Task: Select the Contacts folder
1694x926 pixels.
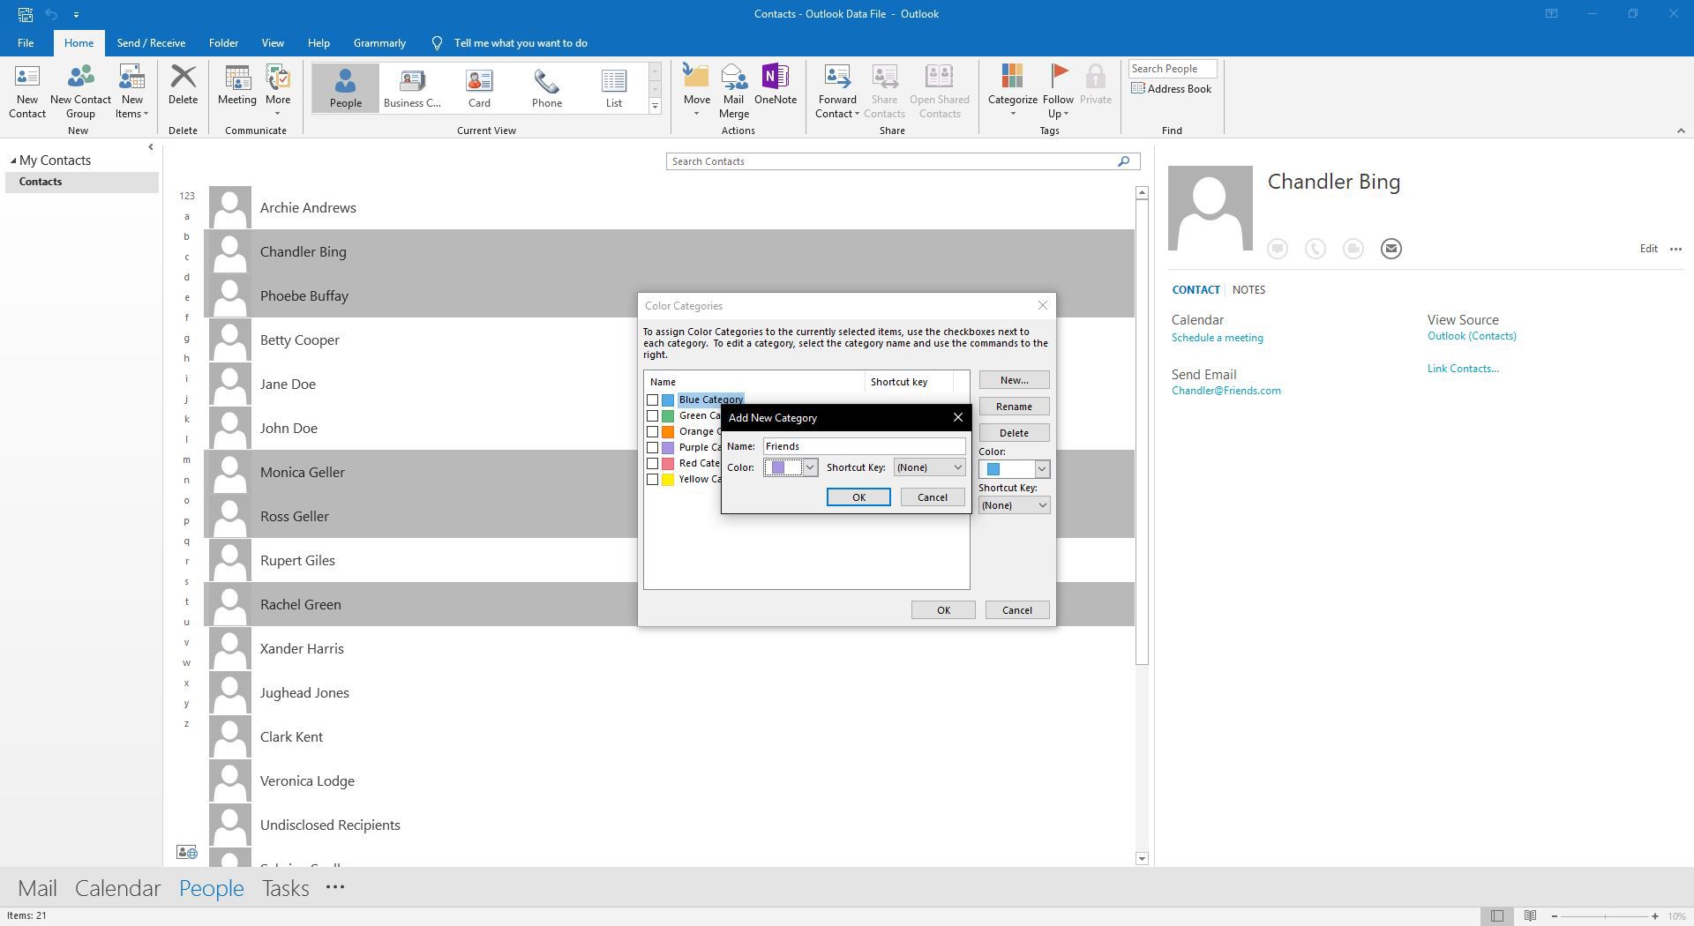Action: [81, 182]
